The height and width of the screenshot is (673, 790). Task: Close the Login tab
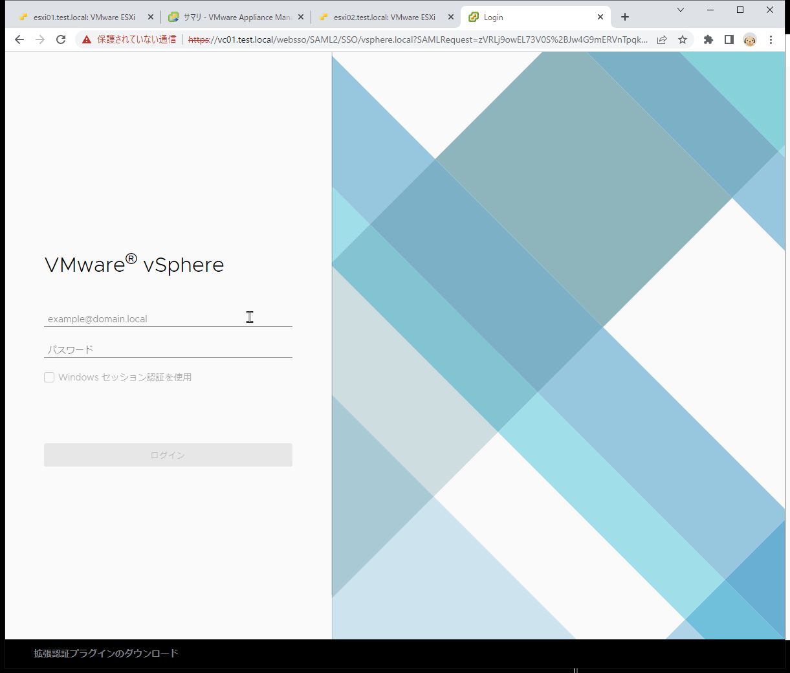(x=600, y=17)
